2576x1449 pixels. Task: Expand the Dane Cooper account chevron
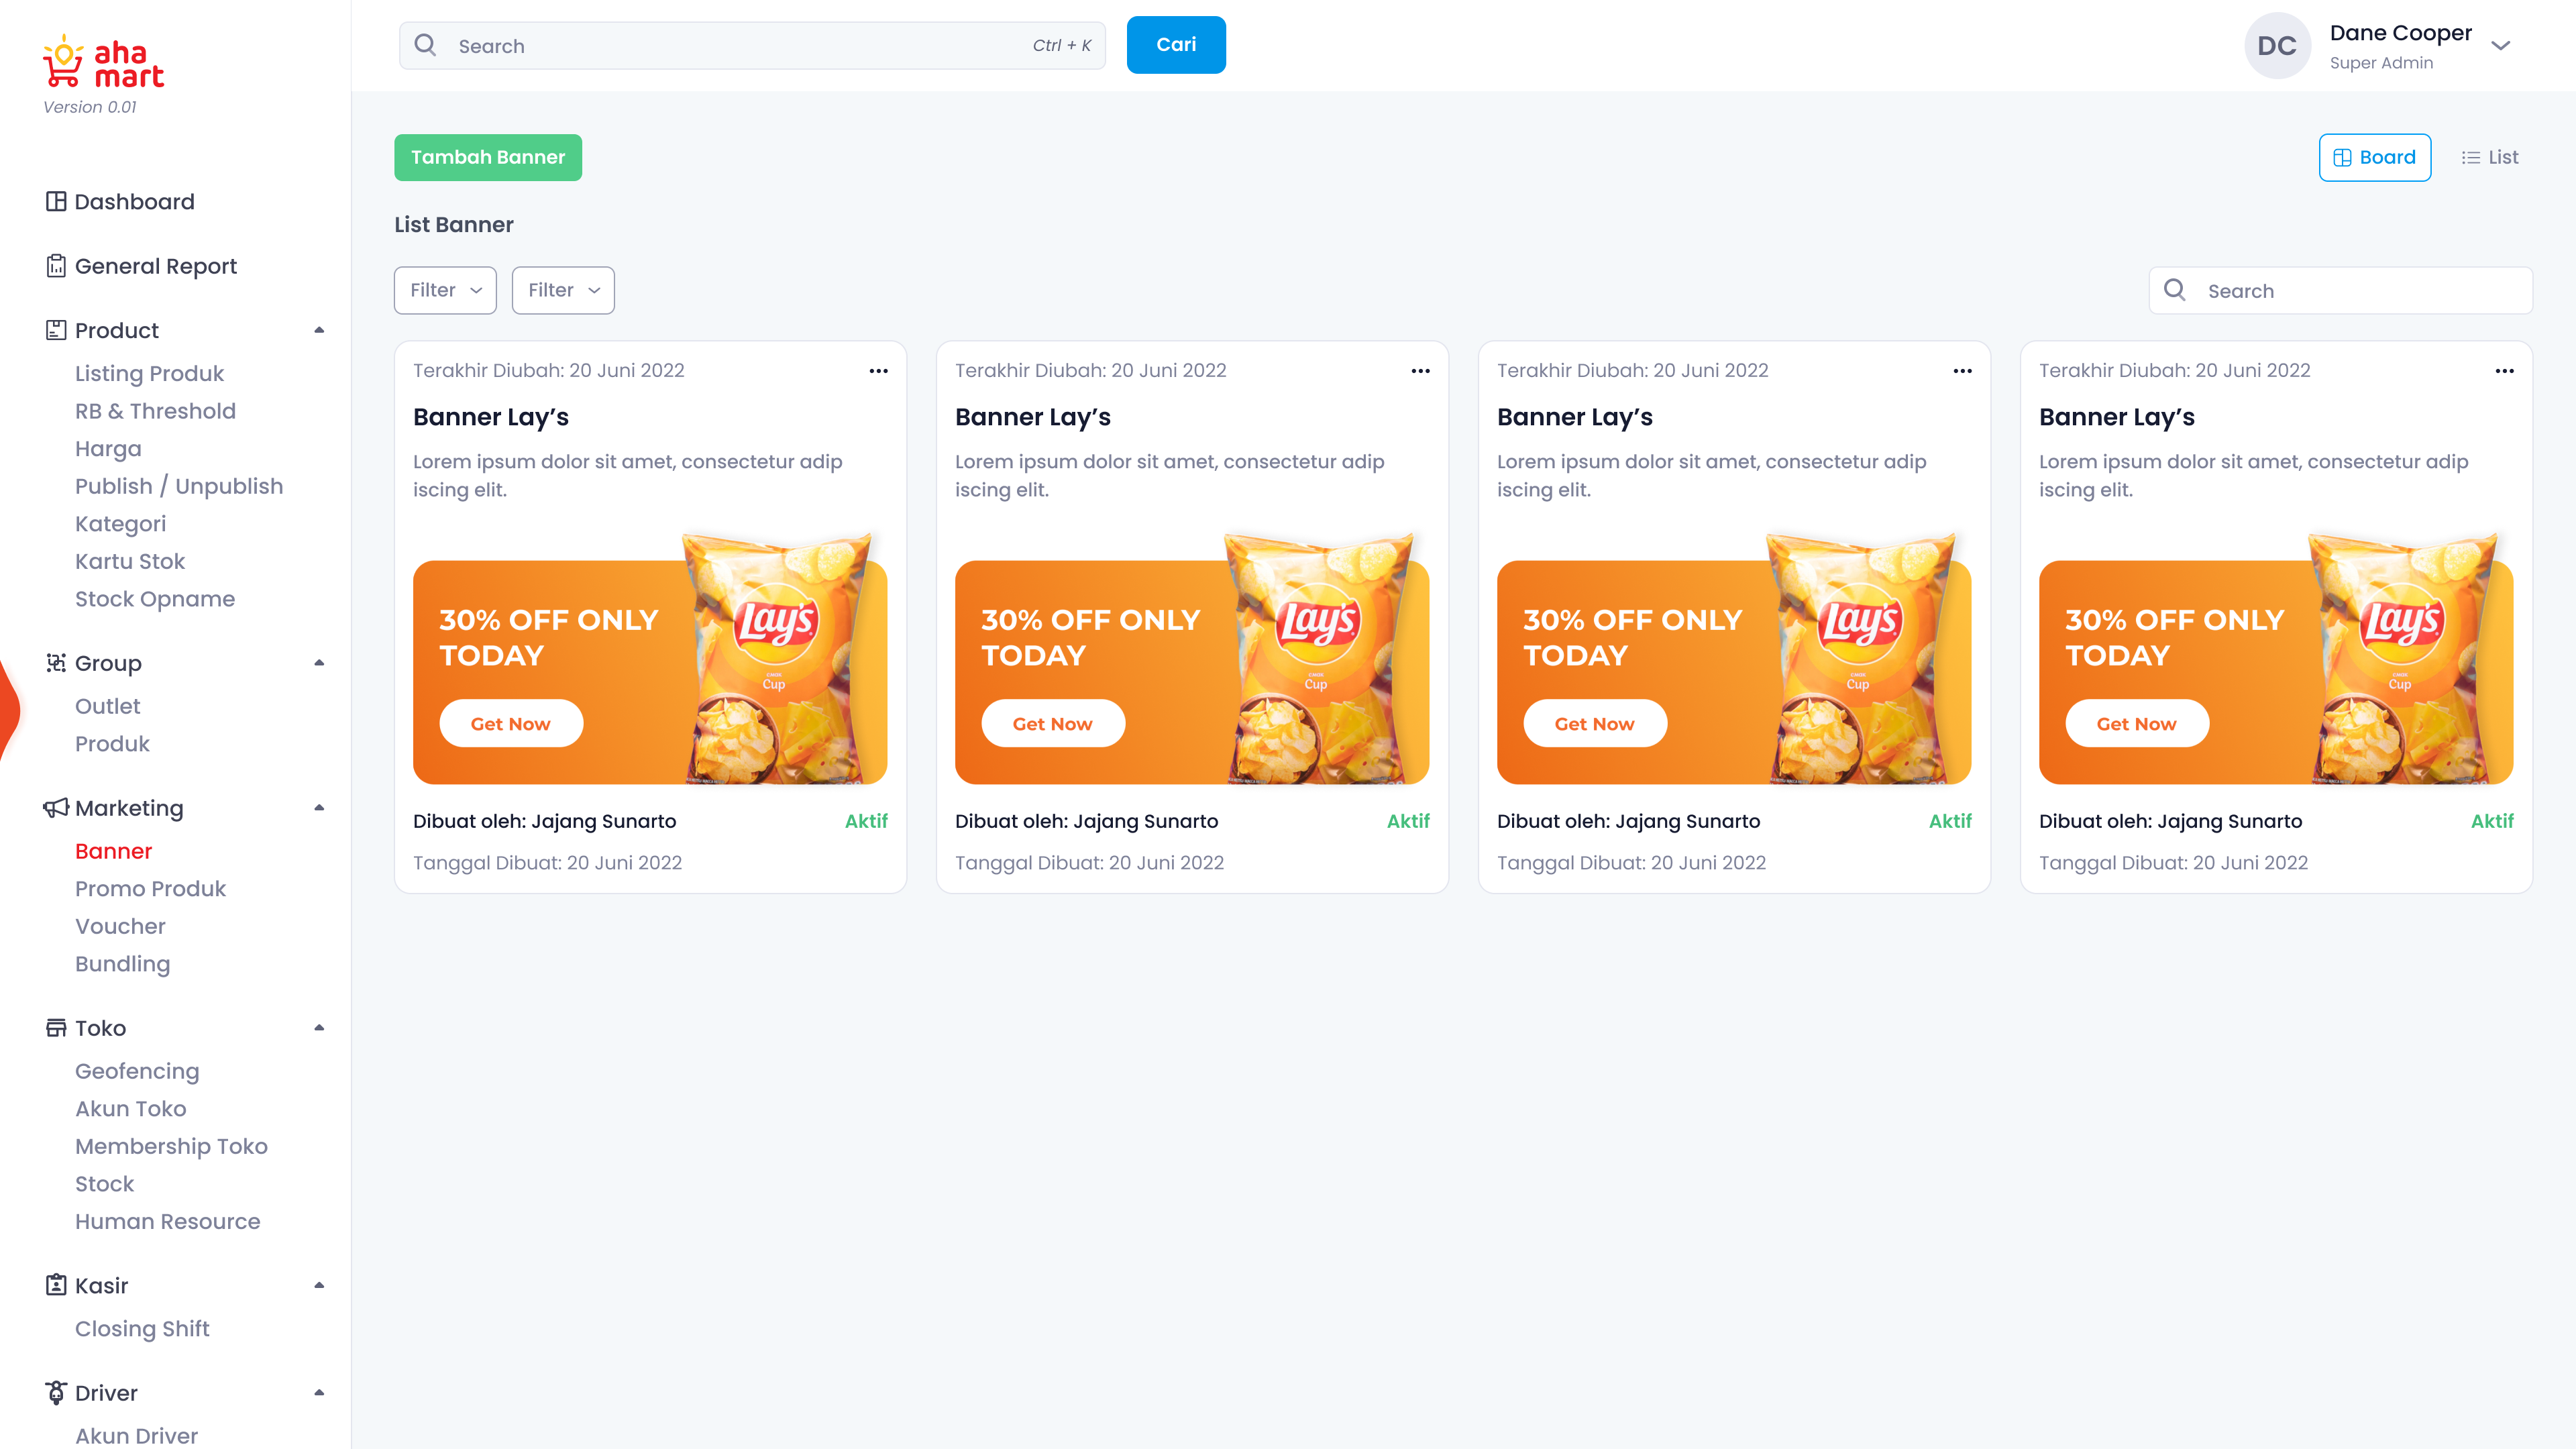click(x=2500, y=46)
